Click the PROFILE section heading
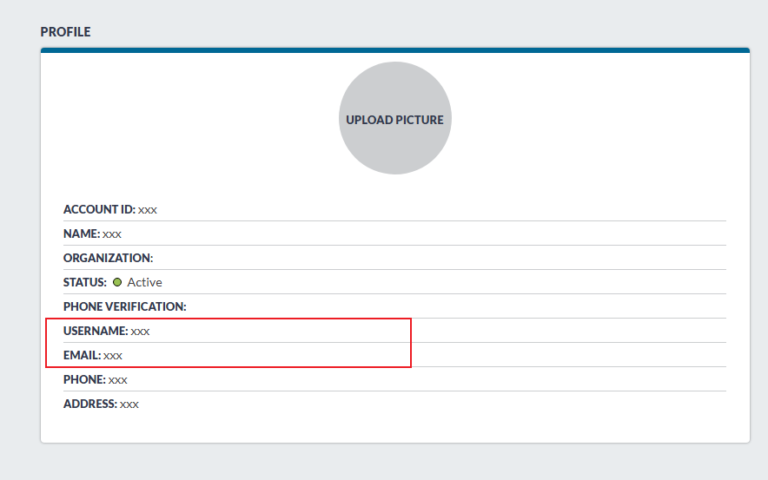This screenshot has height=480, width=768. coord(65,32)
